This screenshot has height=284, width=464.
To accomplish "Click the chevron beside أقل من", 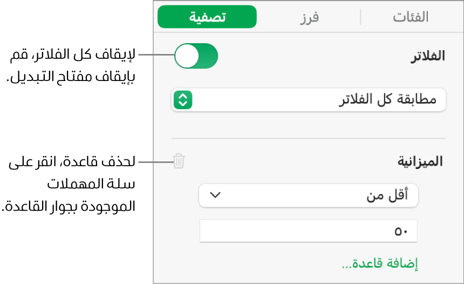I will [215, 195].
